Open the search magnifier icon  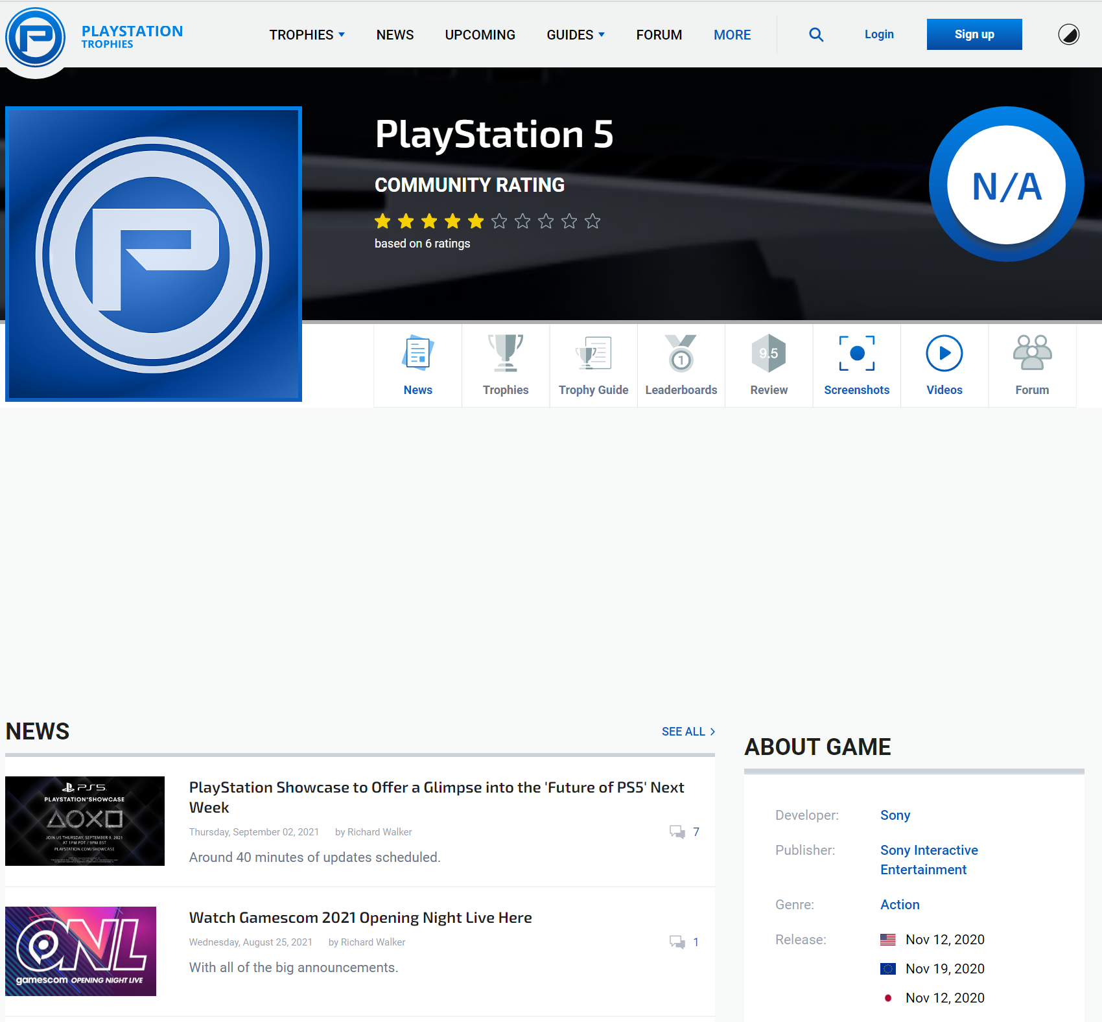coord(816,35)
